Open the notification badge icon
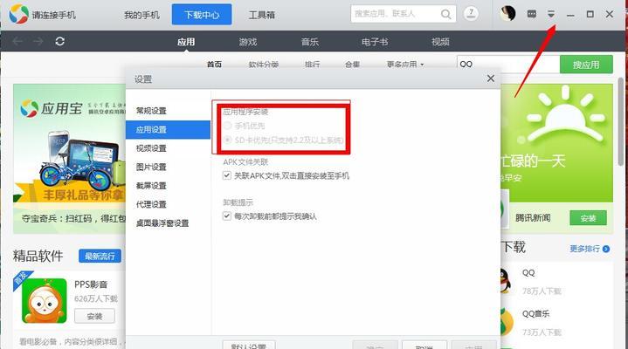The height and width of the screenshot is (349, 628). point(471,14)
